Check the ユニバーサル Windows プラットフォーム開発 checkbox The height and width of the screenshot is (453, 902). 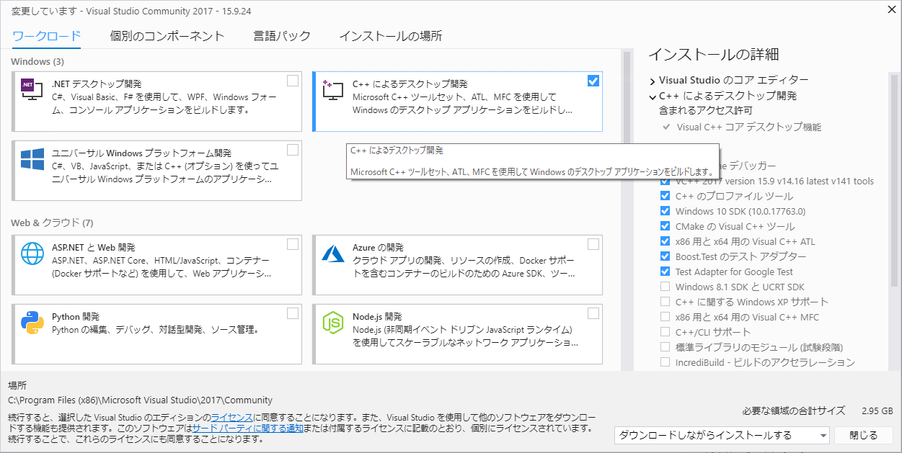[x=293, y=150]
